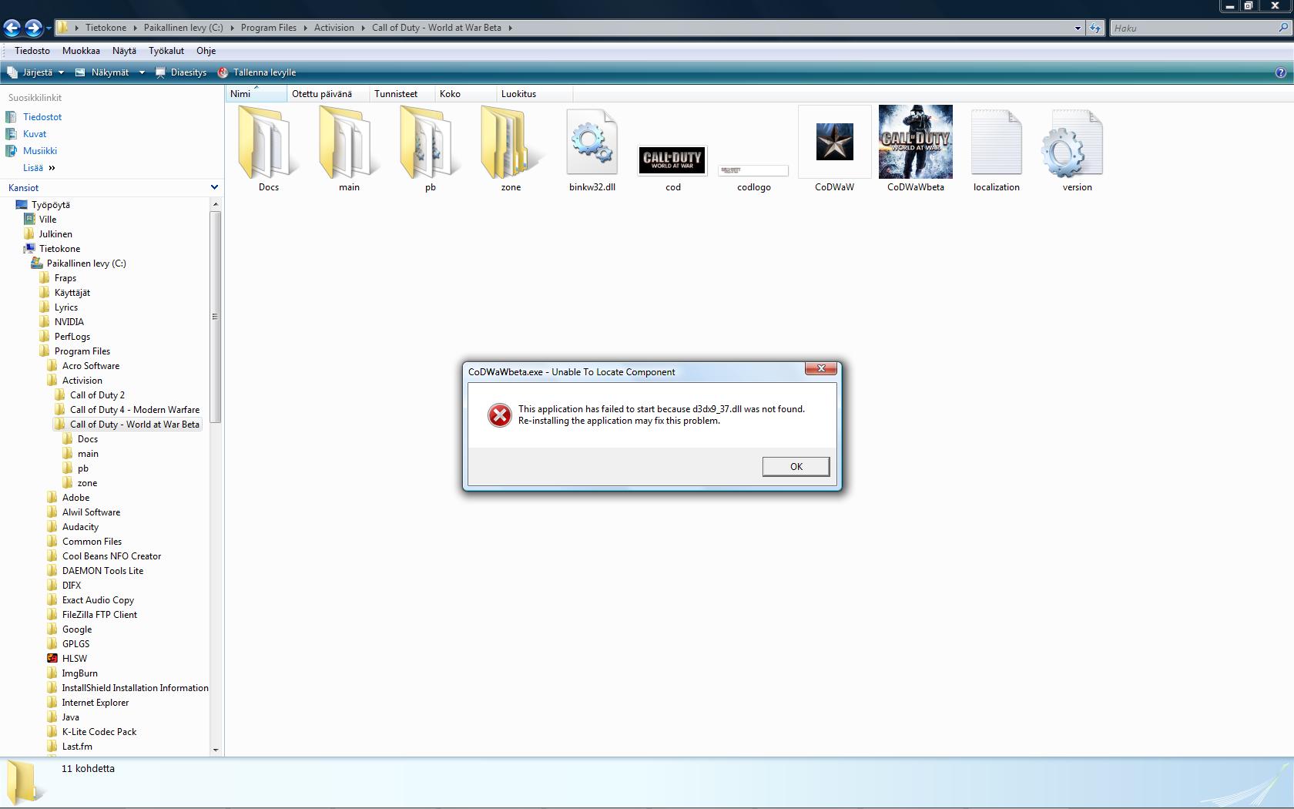
Task: Expand the Tietokone breadcrumb arrow
Action: pos(136,28)
